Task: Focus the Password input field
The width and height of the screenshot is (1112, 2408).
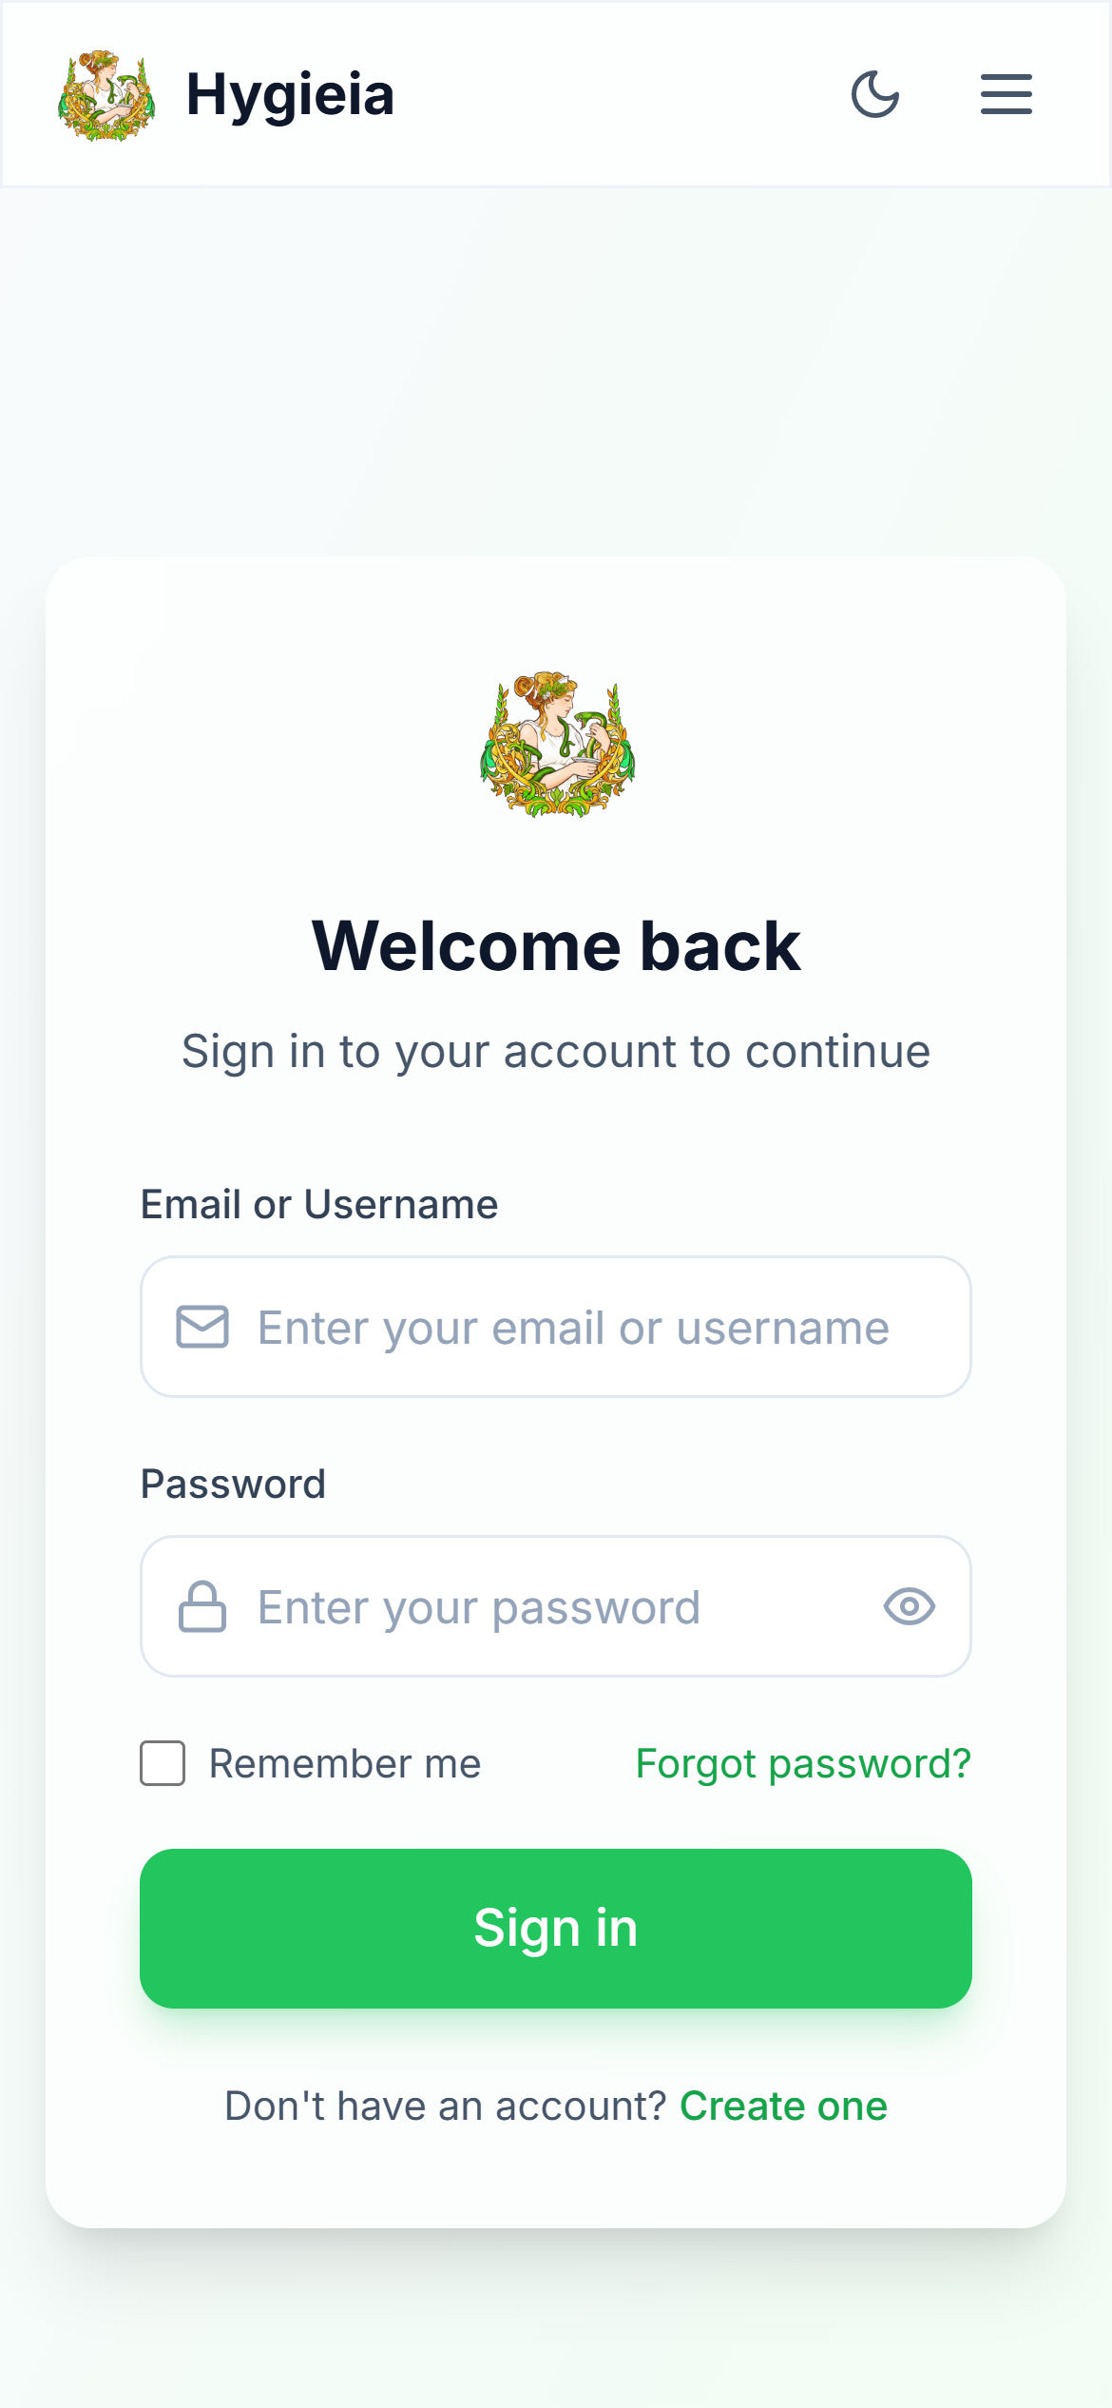Action: tap(556, 1606)
